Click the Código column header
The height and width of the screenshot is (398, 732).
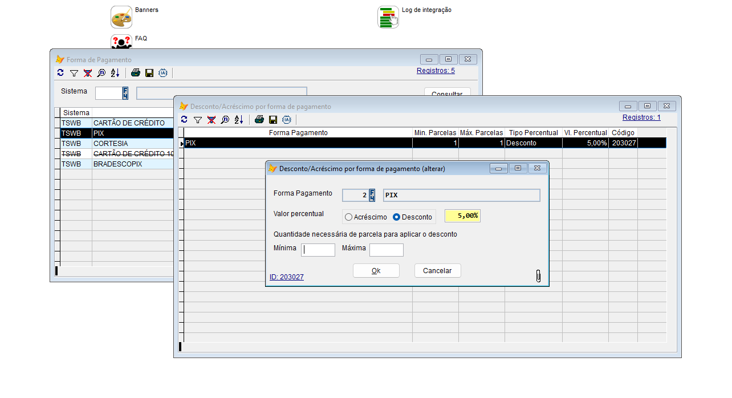(623, 133)
